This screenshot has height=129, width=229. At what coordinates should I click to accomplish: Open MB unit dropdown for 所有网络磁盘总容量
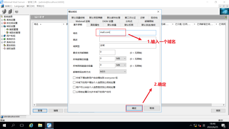(x=121, y=65)
